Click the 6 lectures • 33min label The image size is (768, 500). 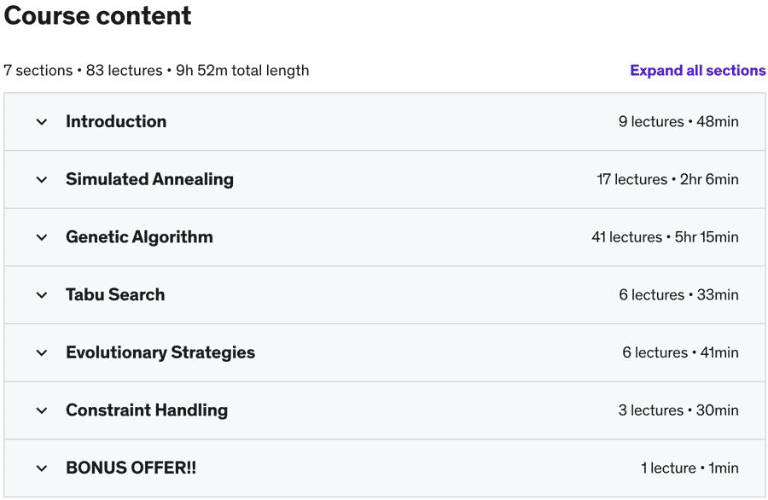tap(678, 295)
